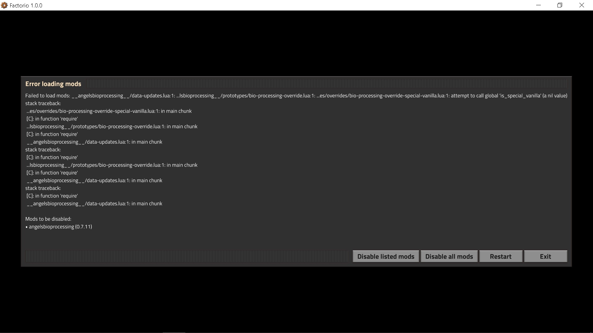Viewport: 593px width, 333px height.
Task: Click Disable all mods button
Action: point(449,256)
